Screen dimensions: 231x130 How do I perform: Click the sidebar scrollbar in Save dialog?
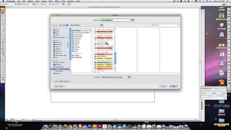pos(70,44)
